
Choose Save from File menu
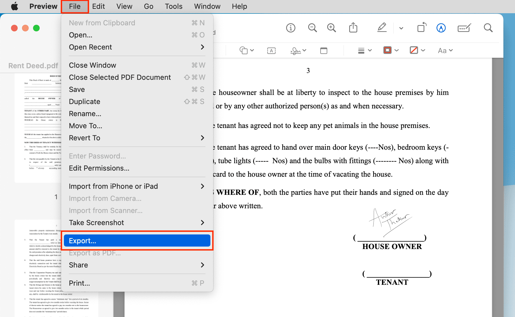tap(137, 89)
